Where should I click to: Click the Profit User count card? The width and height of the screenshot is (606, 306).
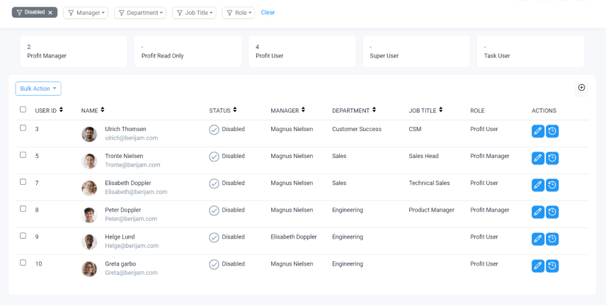click(x=302, y=52)
